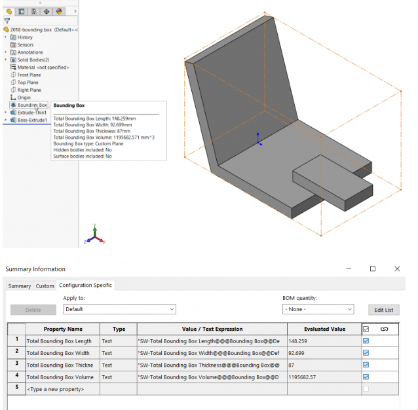Open the BOM quantity dropdown
The width and height of the screenshot is (418, 410).
(x=318, y=309)
